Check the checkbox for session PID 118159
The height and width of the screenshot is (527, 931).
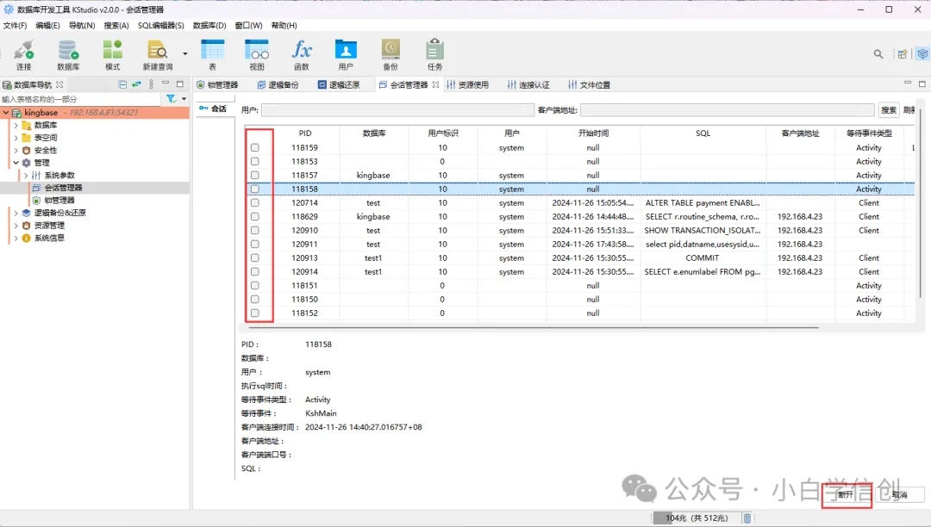coord(253,147)
